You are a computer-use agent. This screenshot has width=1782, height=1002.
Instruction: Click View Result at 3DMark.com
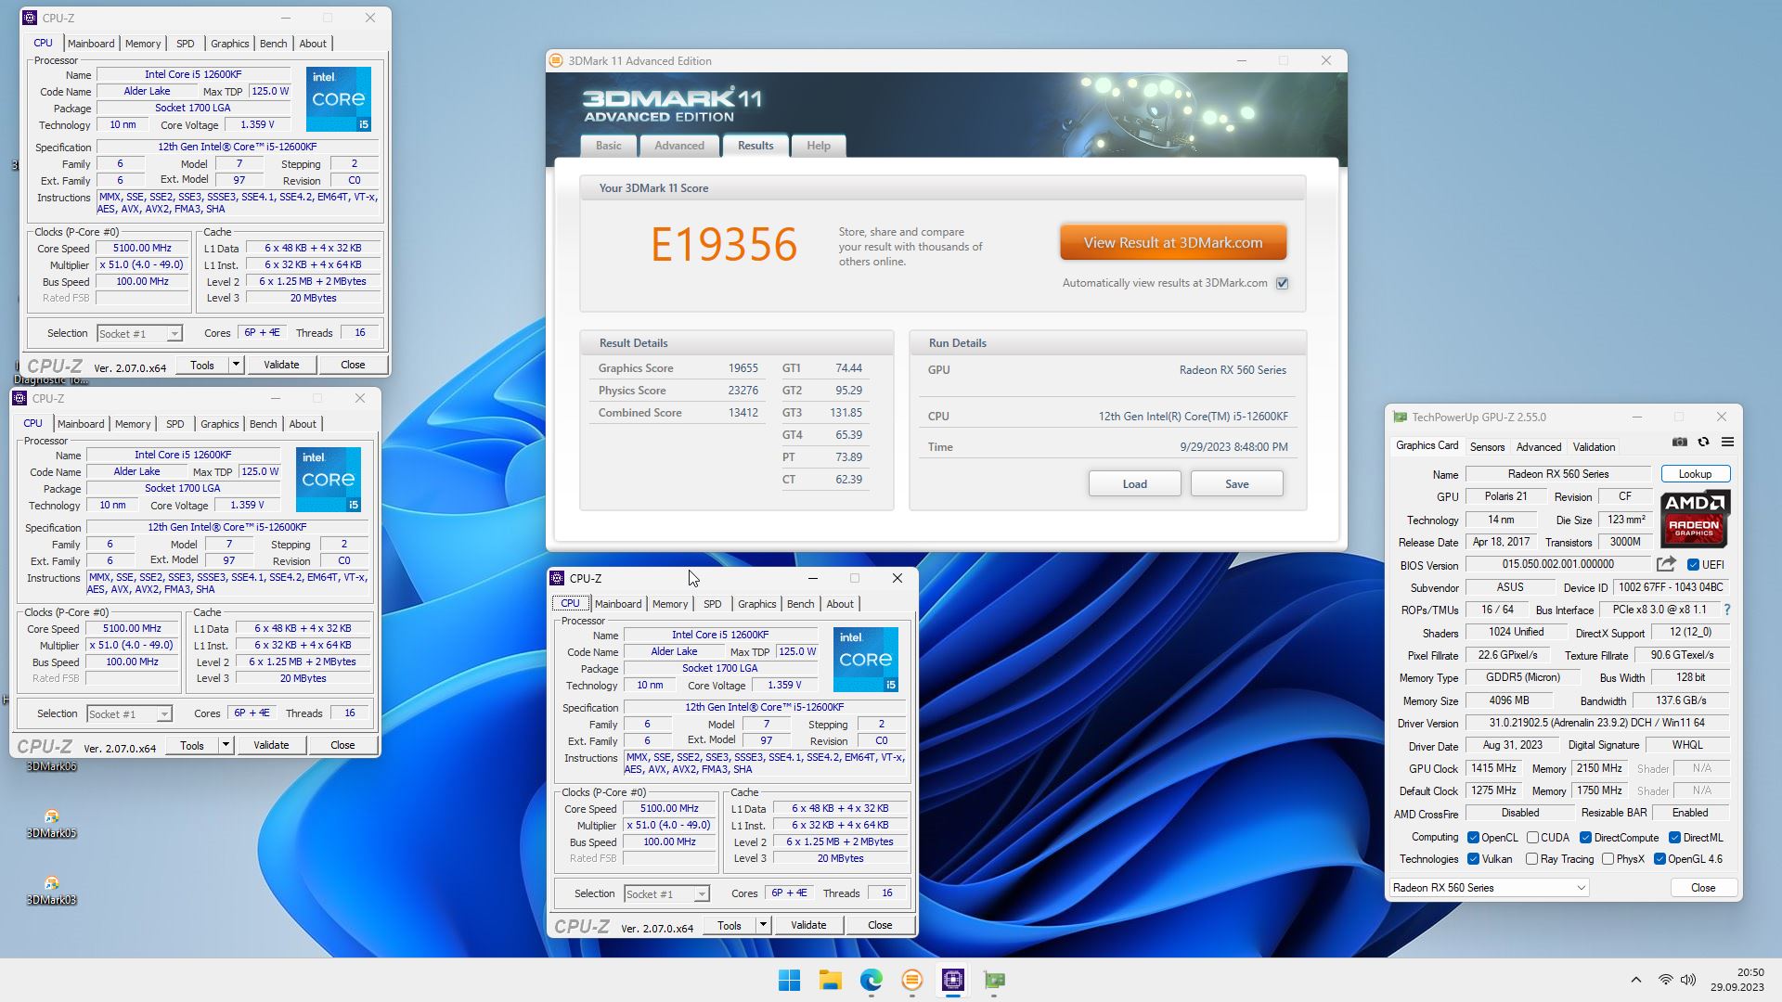1173,243
